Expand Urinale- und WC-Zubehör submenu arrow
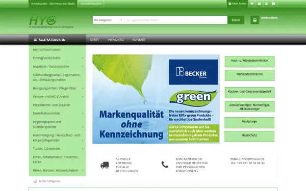 [83, 97]
